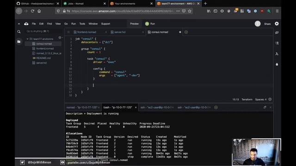Open the File menu
296x166 pixels.
(34, 24)
